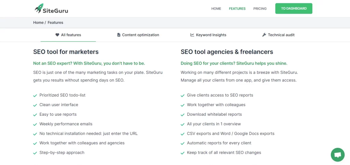Open the Keyword Insights tab

click(208, 35)
